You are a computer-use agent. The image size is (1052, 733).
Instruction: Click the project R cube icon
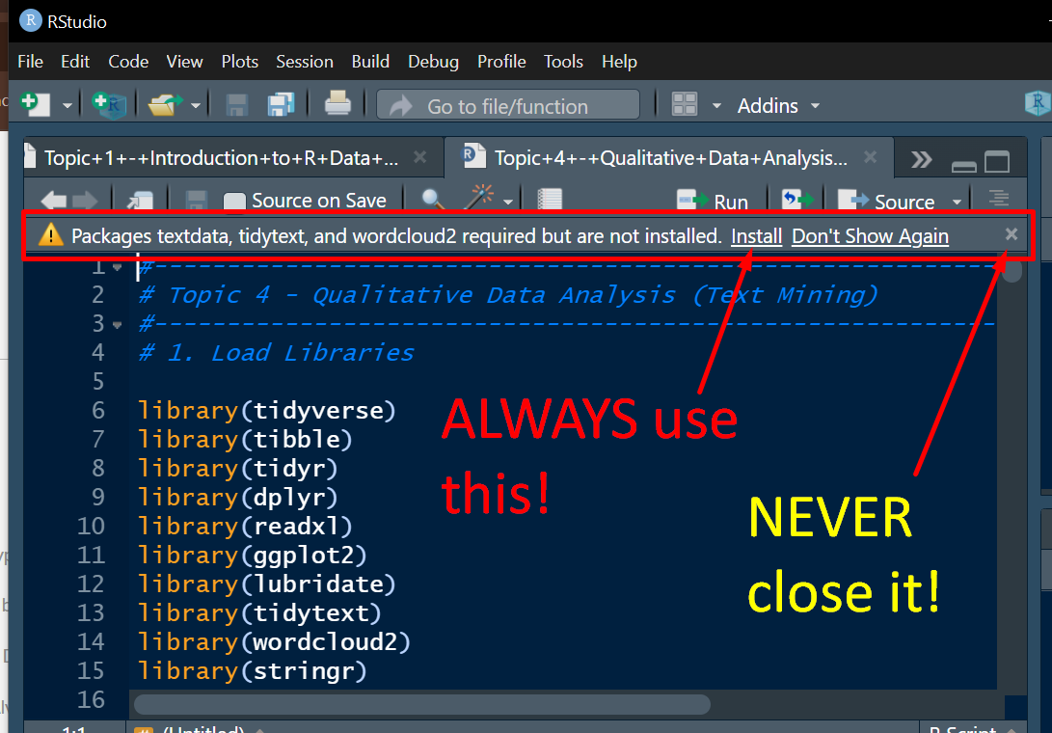coord(1038,102)
